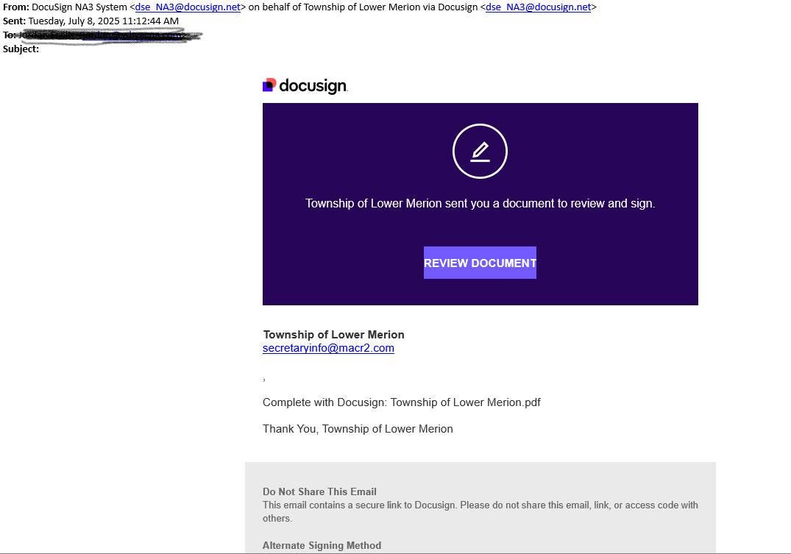Image resolution: width=791 pixels, height=554 pixels.
Task: Click the Sent field label
Action: click(x=14, y=21)
